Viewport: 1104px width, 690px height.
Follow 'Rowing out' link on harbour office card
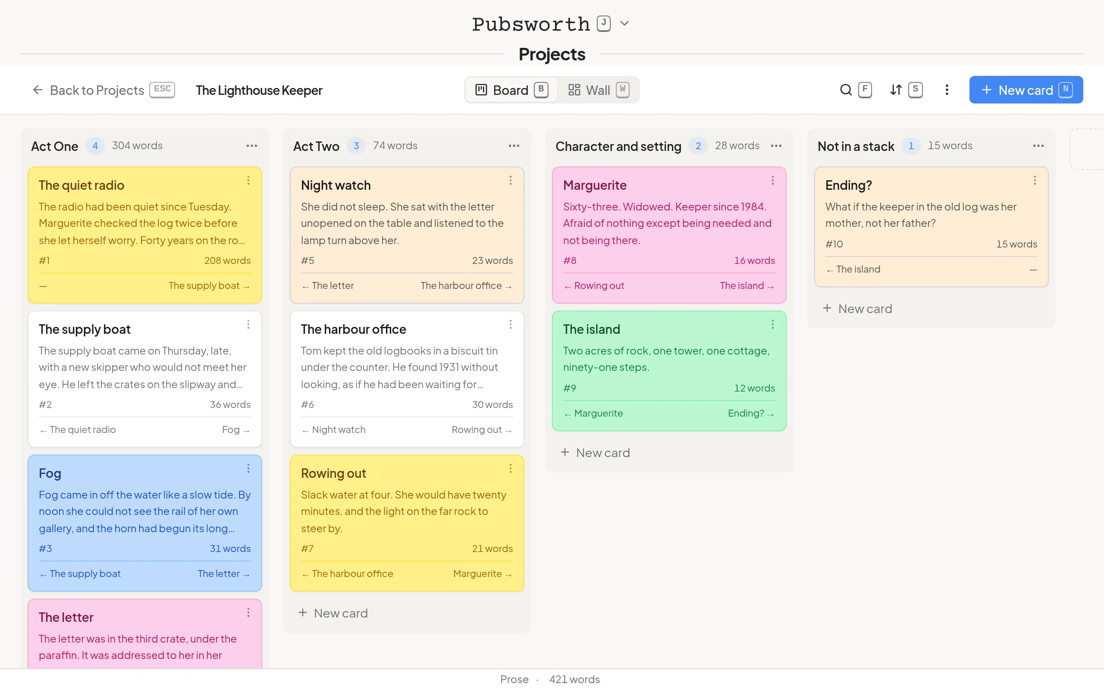tap(482, 430)
